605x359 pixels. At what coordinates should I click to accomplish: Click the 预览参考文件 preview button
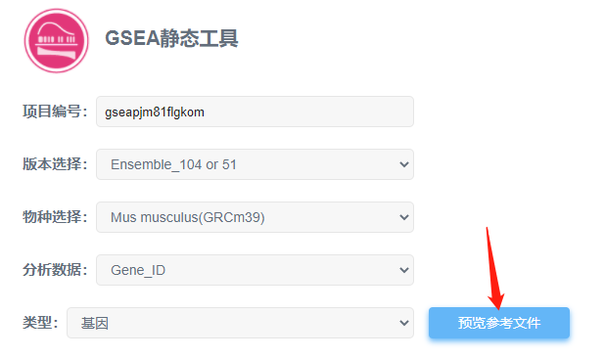tap(499, 323)
